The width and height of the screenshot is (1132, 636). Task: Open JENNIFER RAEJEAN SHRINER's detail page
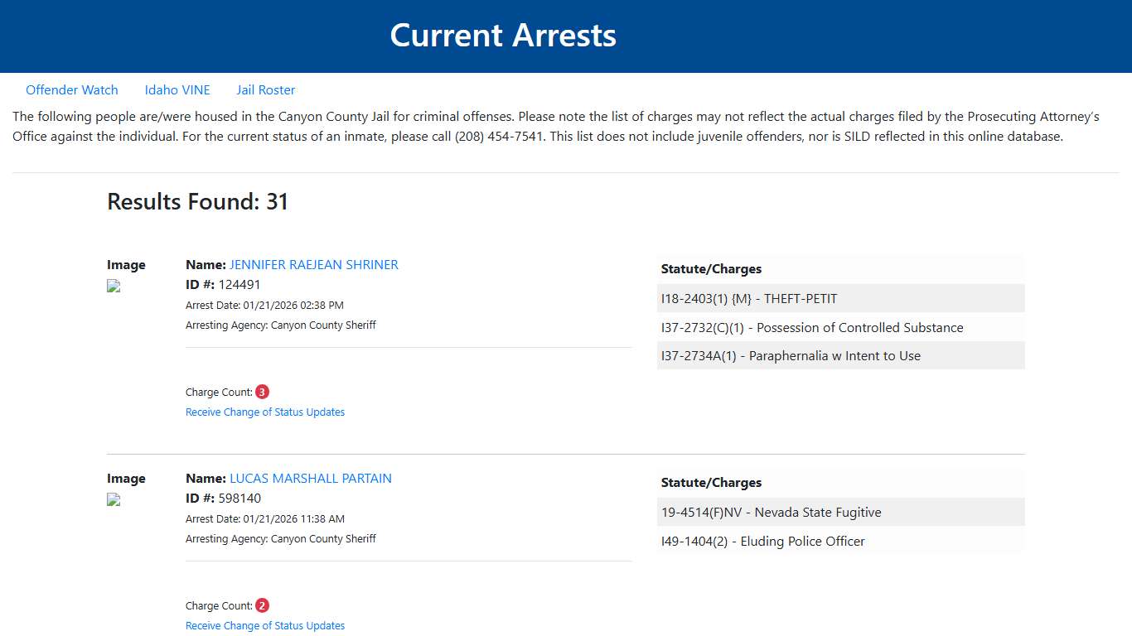tap(313, 264)
